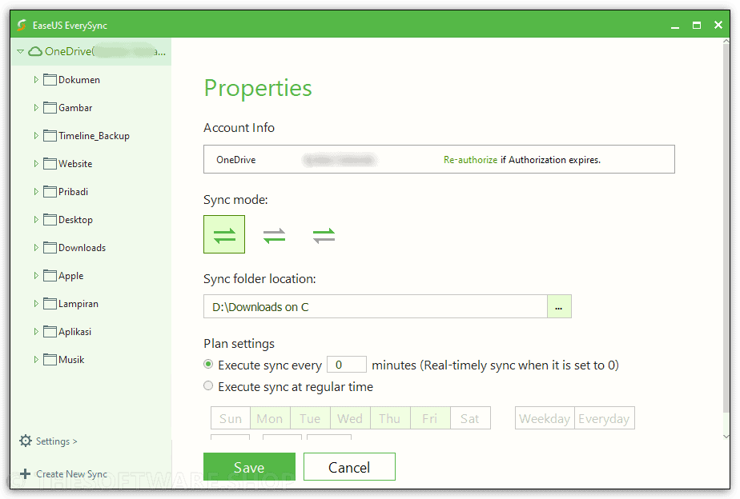Select the Dokumen folder label
Image resolution: width=740 pixels, height=499 pixels.
(79, 80)
